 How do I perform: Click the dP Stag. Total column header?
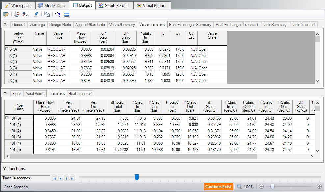(118, 107)
